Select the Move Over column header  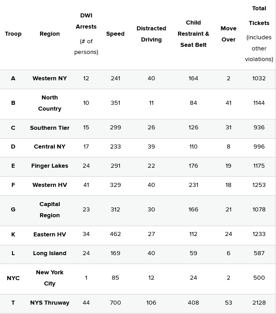[x=228, y=34]
